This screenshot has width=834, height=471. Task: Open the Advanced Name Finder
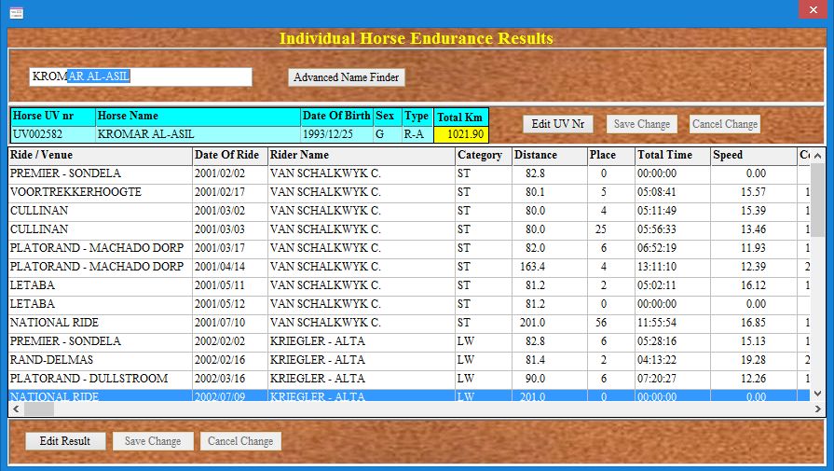pyautogui.click(x=347, y=77)
